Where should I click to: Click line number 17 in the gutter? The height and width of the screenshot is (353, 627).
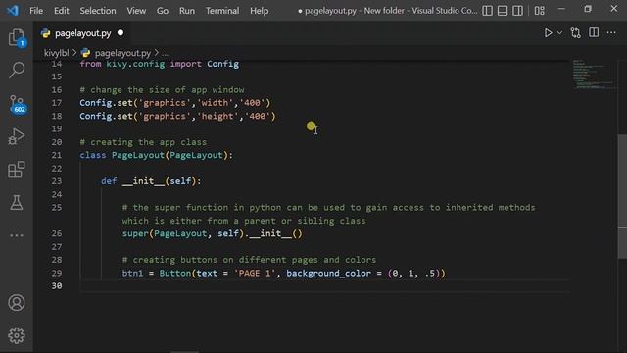pyautogui.click(x=57, y=103)
